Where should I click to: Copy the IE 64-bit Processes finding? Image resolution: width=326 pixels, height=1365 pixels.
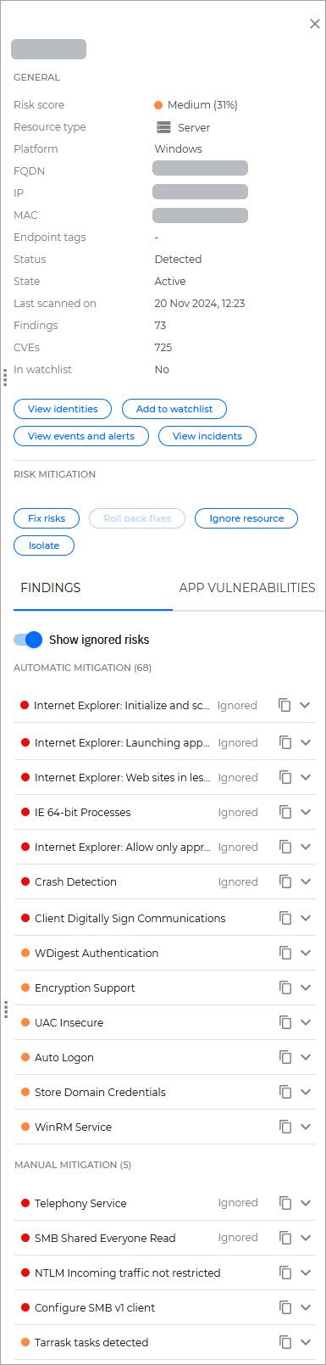point(285,812)
